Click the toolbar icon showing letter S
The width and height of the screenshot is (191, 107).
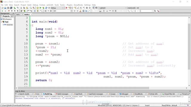[x=135, y=11]
